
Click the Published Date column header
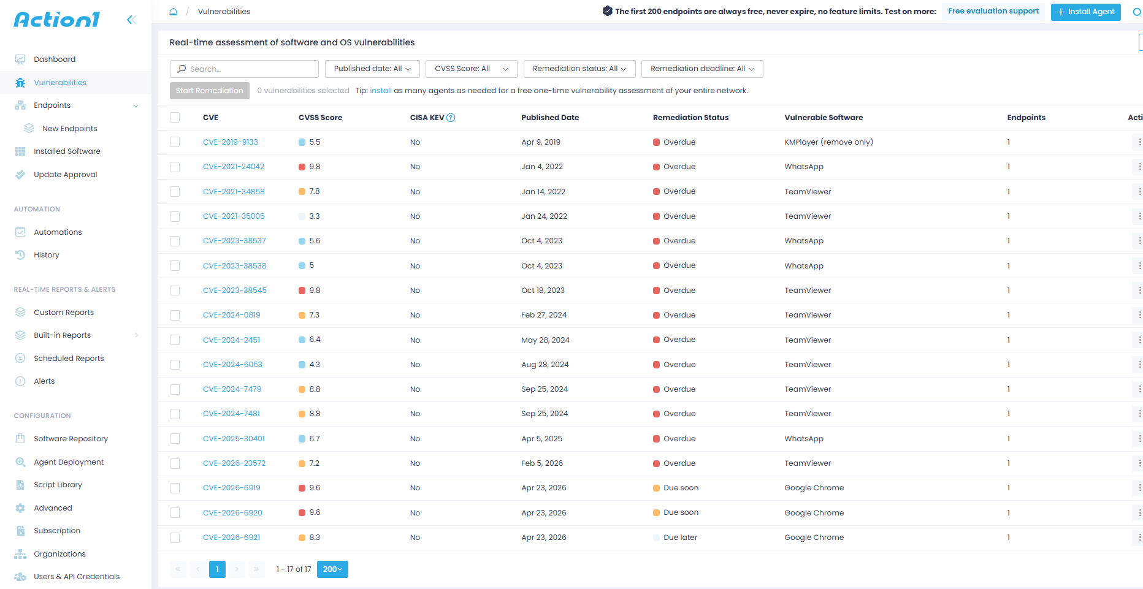[550, 118]
